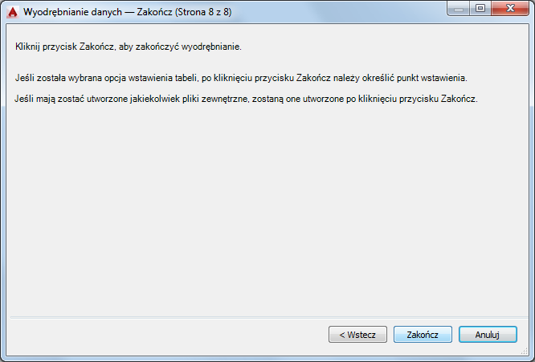Screen dimensions: 535x362
Task: Go back using the < Wstecz button
Action: (x=357, y=334)
